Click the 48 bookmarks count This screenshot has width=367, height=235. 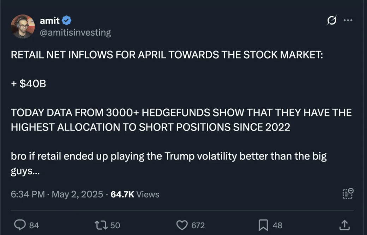[x=277, y=225]
